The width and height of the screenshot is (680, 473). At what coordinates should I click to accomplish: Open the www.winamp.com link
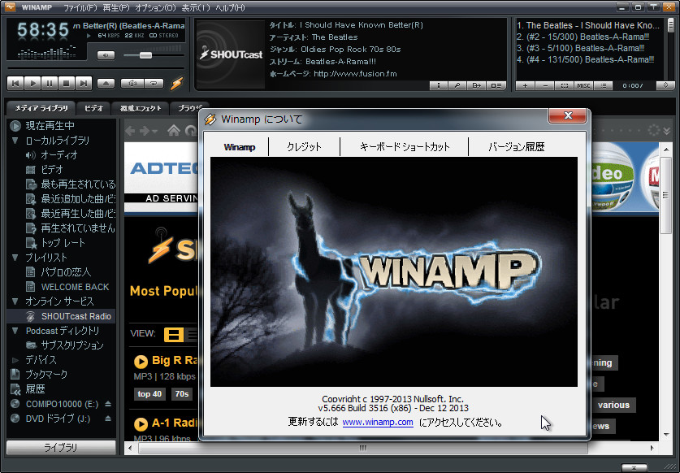378,422
